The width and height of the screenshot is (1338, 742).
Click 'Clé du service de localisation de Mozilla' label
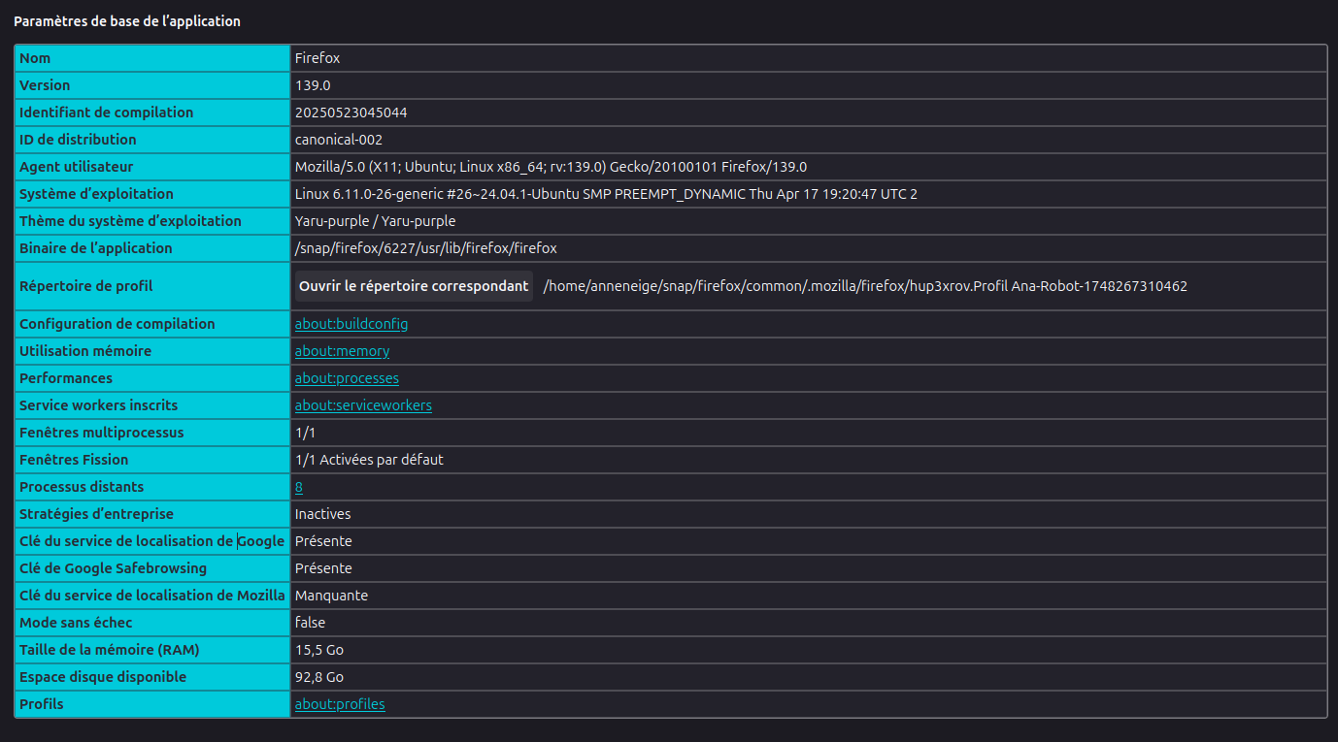click(152, 596)
